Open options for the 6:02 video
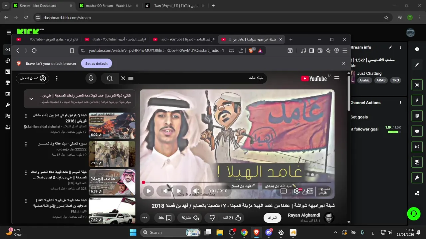The image size is (426, 239). point(26,116)
